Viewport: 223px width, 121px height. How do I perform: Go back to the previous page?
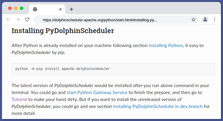tap(8, 19)
